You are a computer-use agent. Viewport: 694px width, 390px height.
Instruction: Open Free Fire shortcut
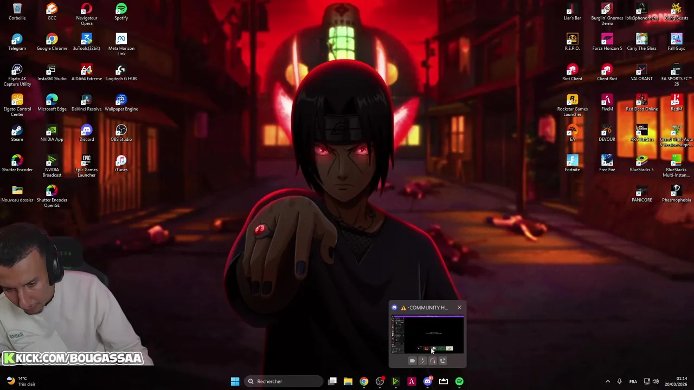tap(607, 164)
